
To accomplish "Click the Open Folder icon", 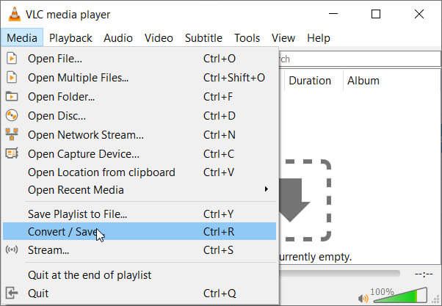I will pyautogui.click(x=12, y=96).
